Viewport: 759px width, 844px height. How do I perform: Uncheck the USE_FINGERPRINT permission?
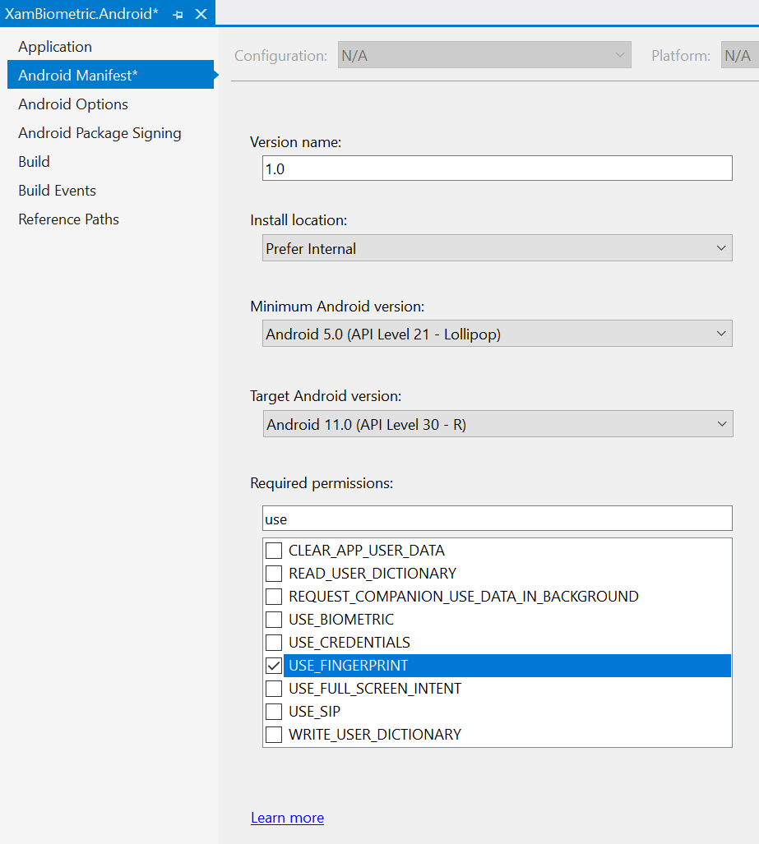(x=274, y=665)
